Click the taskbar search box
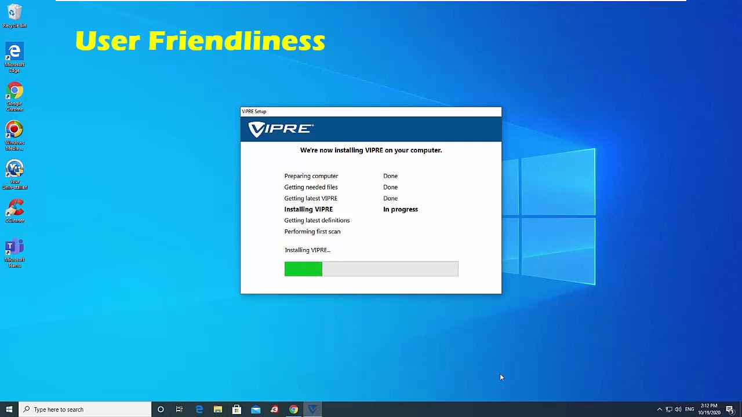This screenshot has width=742, height=417. pyautogui.click(x=85, y=409)
